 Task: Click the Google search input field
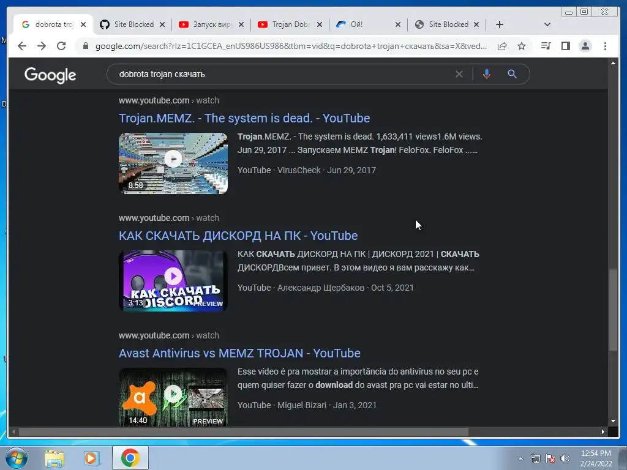tap(284, 74)
